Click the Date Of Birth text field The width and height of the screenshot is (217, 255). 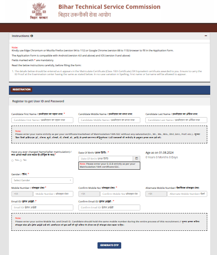(x=106, y=158)
